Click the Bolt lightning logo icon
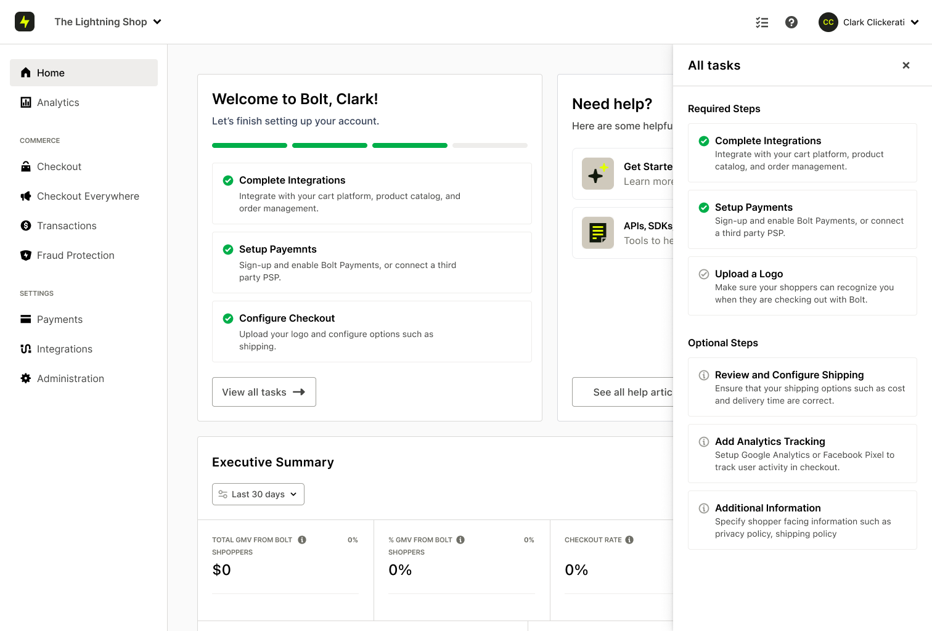 [x=25, y=22]
